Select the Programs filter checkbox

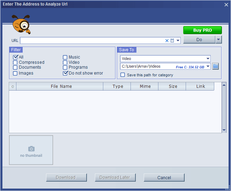(65, 67)
